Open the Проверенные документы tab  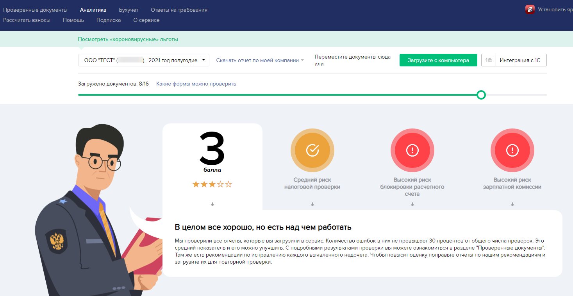coord(35,10)
